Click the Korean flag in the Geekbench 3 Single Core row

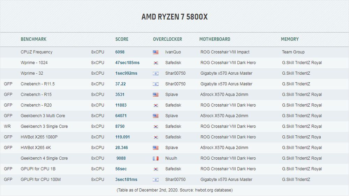156,127
